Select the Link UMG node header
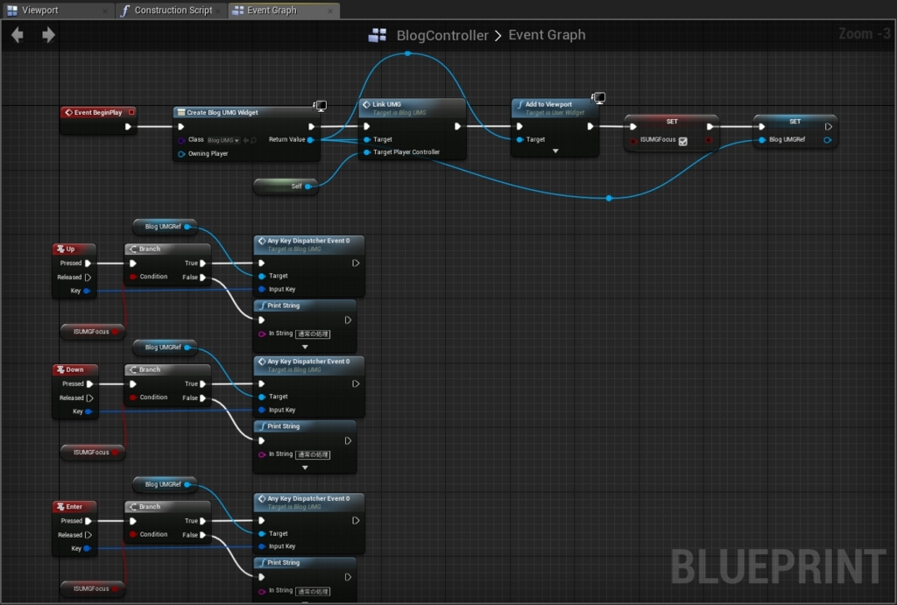 (x=412, y=108)
